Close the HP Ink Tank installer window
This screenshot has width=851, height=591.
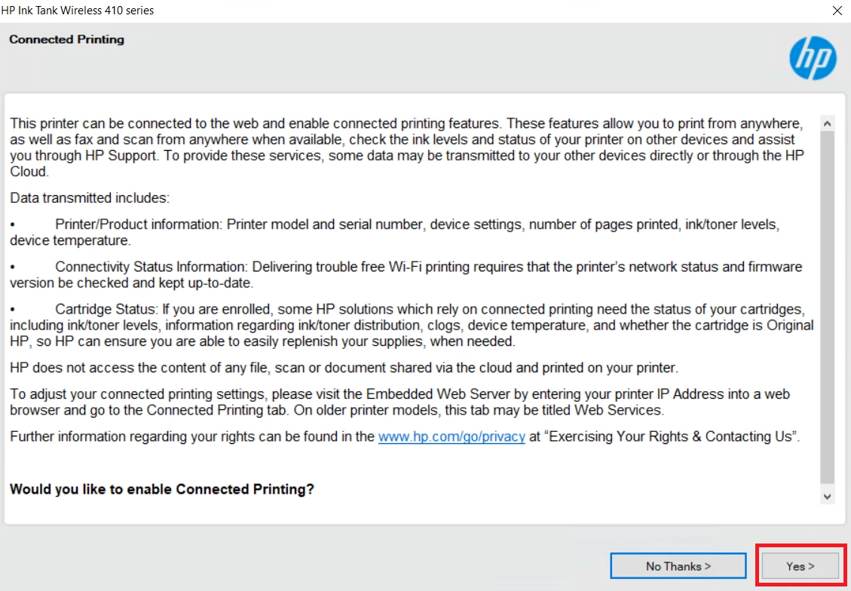coord(837,11)
